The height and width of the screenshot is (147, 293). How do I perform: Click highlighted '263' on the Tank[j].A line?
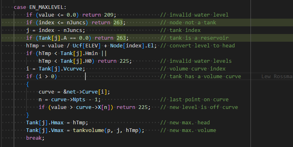point(121,38)
